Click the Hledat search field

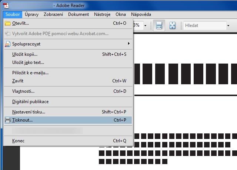205,25
